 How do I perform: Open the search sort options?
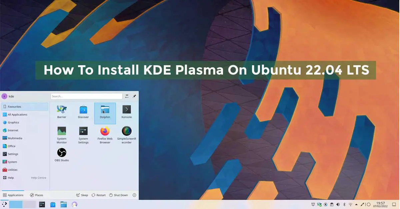(127, 96)
